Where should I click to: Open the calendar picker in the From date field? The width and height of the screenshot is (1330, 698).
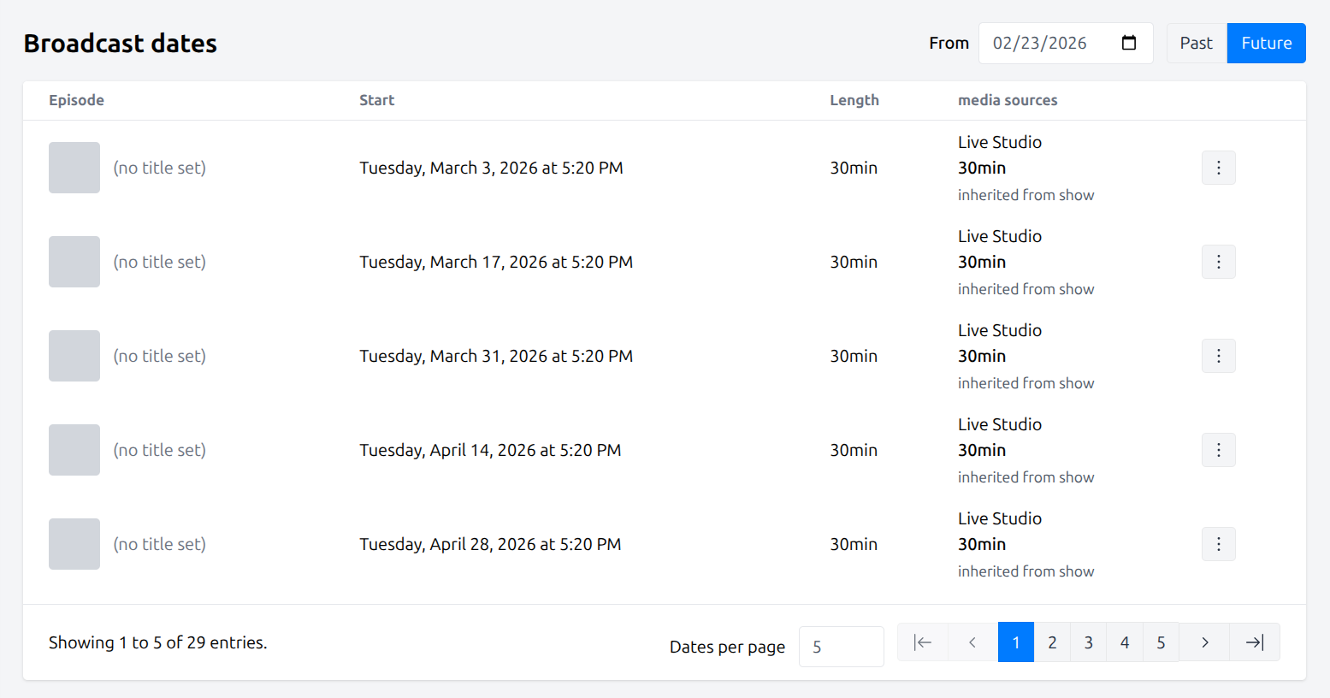point(1129,43)
